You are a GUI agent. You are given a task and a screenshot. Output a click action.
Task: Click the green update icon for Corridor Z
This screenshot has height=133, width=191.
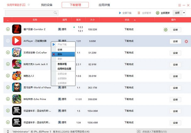[x=166, y=30]
